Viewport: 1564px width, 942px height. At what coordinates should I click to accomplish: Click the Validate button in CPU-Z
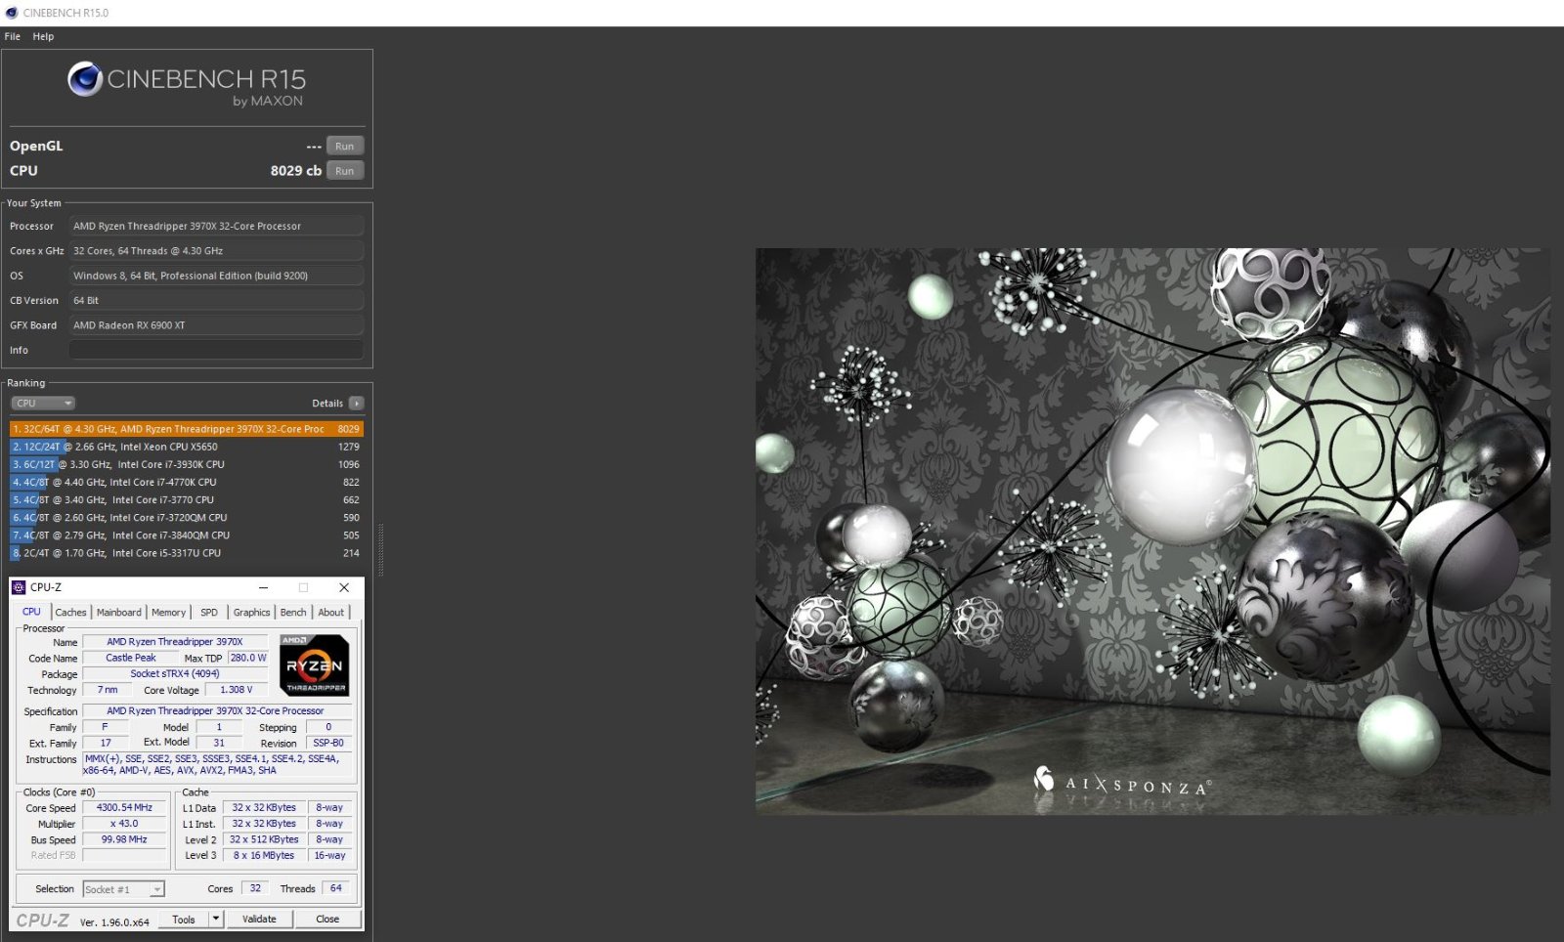[259, 919]
